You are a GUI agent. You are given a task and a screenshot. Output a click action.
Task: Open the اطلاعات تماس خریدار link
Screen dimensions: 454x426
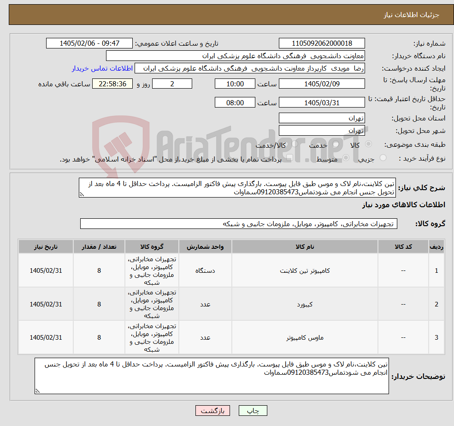(102, 68)
